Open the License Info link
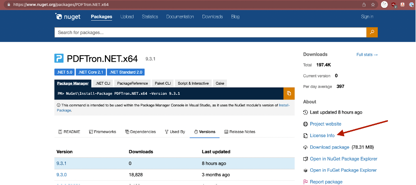 click(x=322, y=136)
